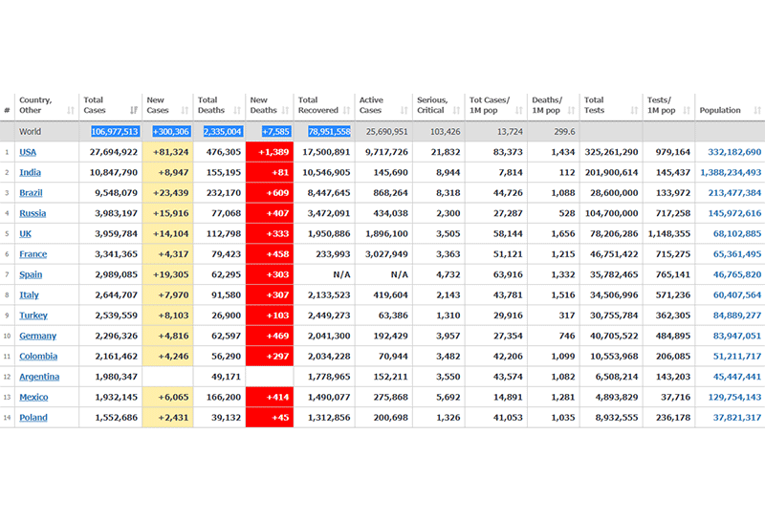Click sort arrows in Total Deaths column header
The image size is (765, 522).
[x=238, y=111]
